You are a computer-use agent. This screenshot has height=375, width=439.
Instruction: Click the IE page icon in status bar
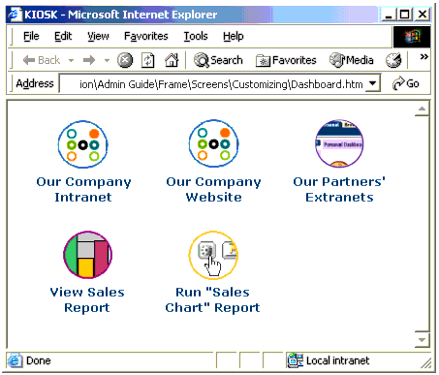coord(15,360)
